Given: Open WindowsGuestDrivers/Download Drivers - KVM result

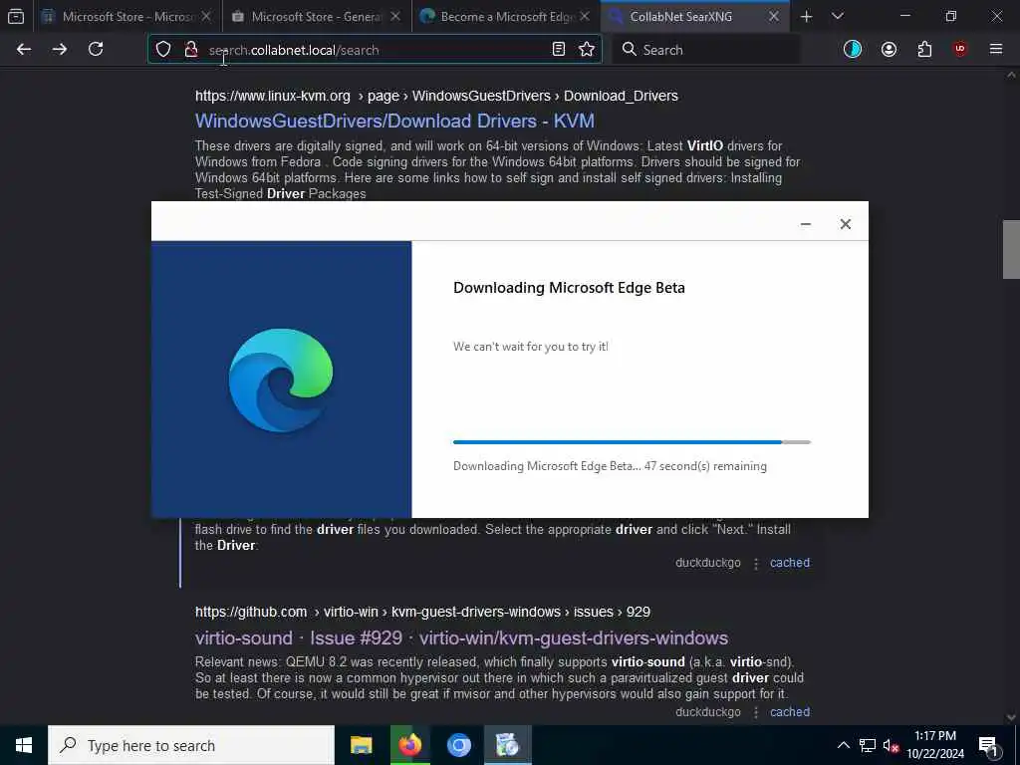Looking at the screenshot, I should [x=394, y=121].
